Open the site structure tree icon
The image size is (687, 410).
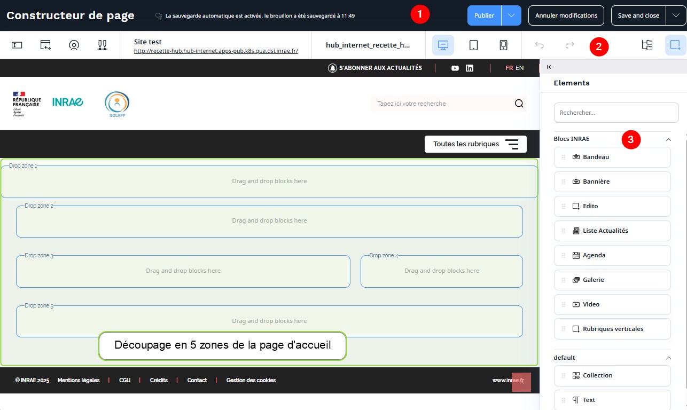coord(647,45)
